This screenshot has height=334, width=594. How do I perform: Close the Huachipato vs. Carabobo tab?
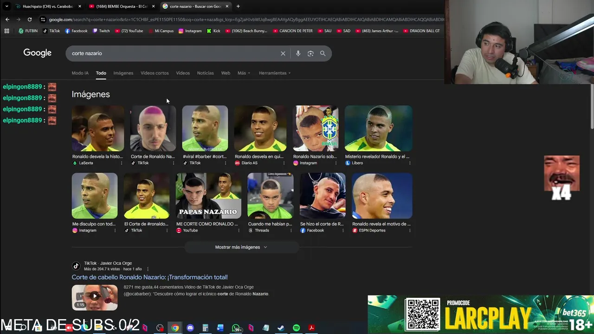point(80,6)
